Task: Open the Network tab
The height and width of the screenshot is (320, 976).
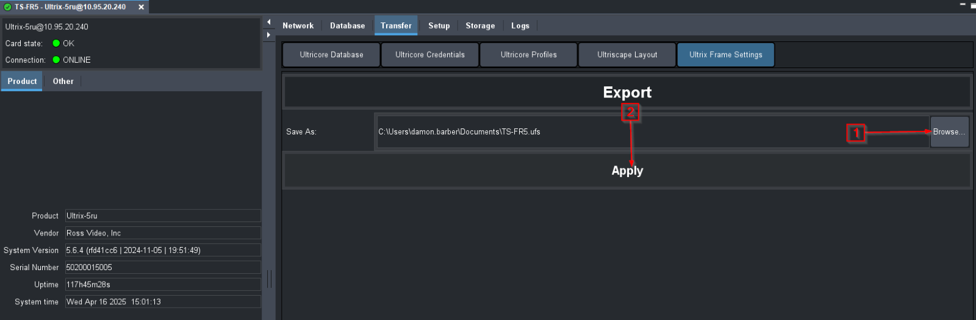Action: pyautogui.click(x=298, y=26)
